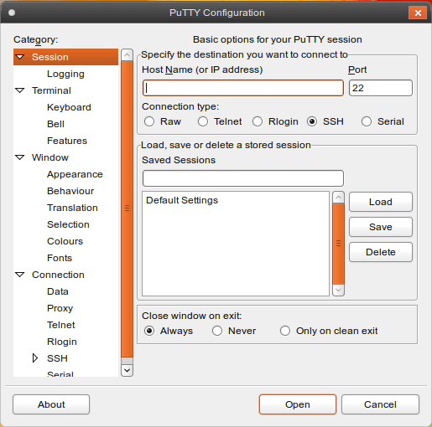The image size is (432, 427).
Task: Open the Colours settings category
Action: 65,241
